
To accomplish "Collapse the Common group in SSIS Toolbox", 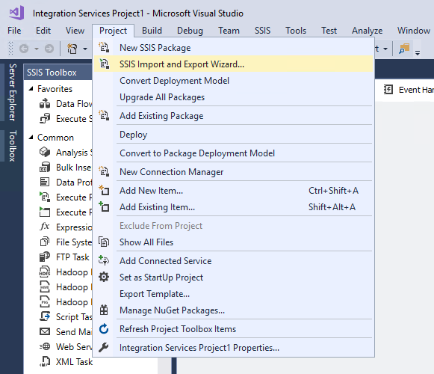I will pos(31,137).
